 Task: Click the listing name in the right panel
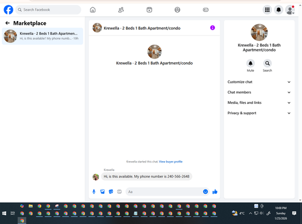coord(259,48)
